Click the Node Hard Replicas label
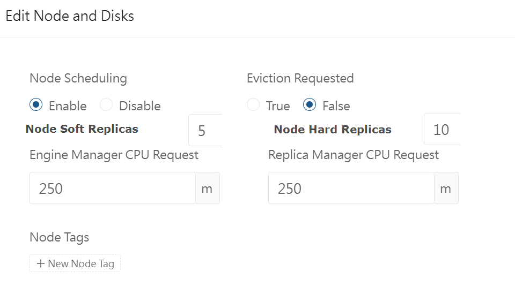The width and height of the screenshot is (515, 302). click(333, 130)
